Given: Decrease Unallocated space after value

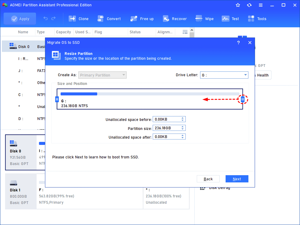Looking at the screenshot, I should (x=182, y=138).
